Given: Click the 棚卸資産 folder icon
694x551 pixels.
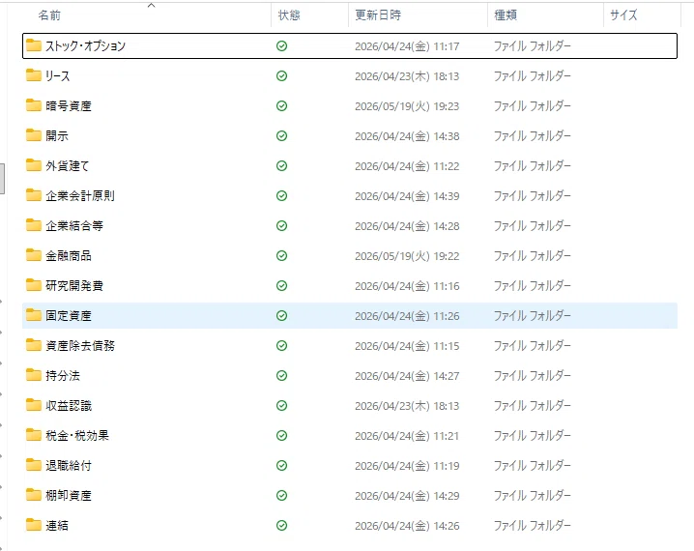Looking at the screenshot, I should [34, 495].
